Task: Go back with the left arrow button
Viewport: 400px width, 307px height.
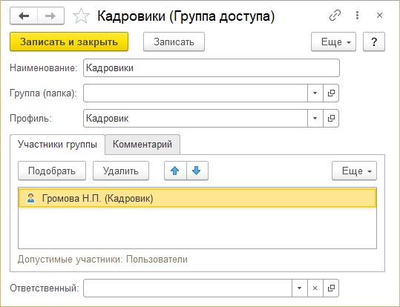Action: click(x=24, y=16)
